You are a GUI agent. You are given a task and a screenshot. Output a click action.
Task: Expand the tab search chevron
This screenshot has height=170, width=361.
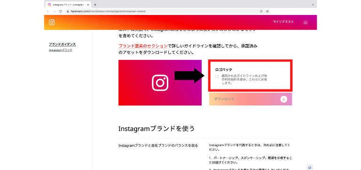pyautogui.click(x=313, y=5)
